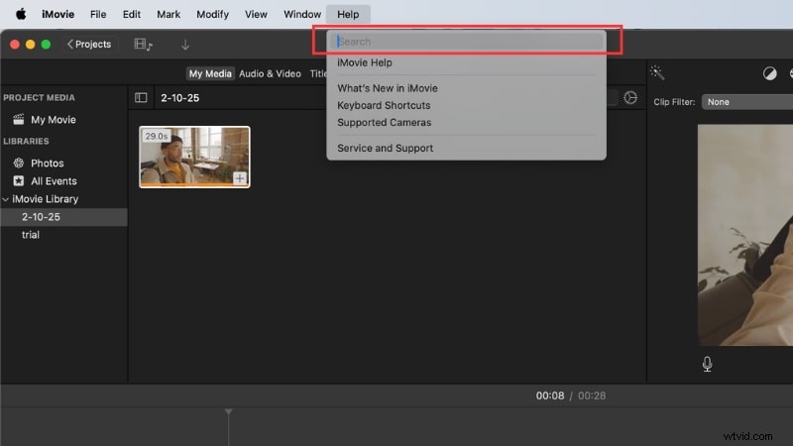The image size is (793, 446).
Task: Toggle the media browser filmstrip icon
Action: coord(143,45)
